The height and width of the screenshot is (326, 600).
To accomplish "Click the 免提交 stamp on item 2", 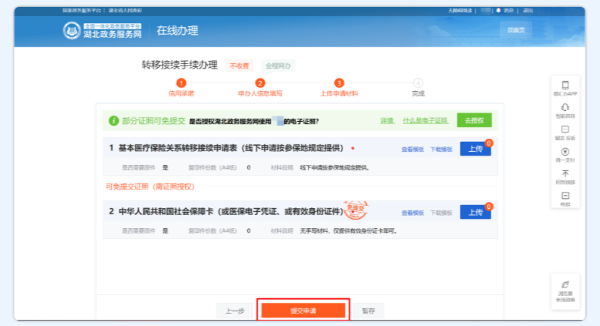I will [355, 210].
